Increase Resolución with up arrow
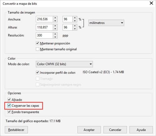156x136 pixels. (55, 34)
